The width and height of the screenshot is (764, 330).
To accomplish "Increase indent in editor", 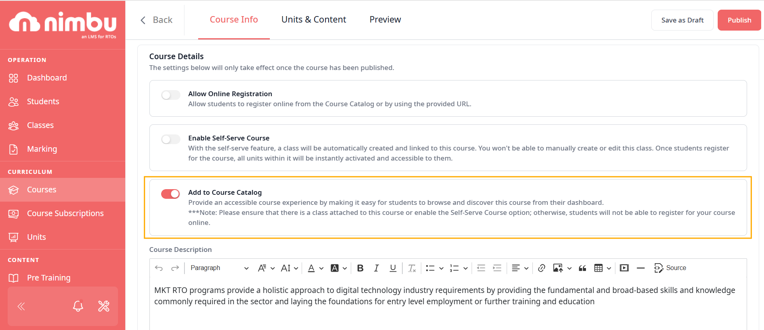I will click(497, 268).
